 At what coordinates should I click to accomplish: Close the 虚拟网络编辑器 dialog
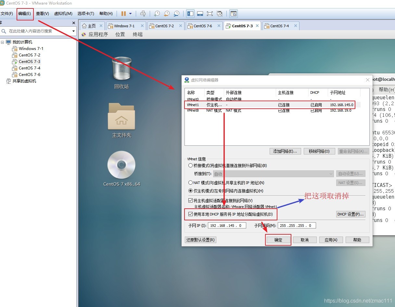[x=368, y=80]
